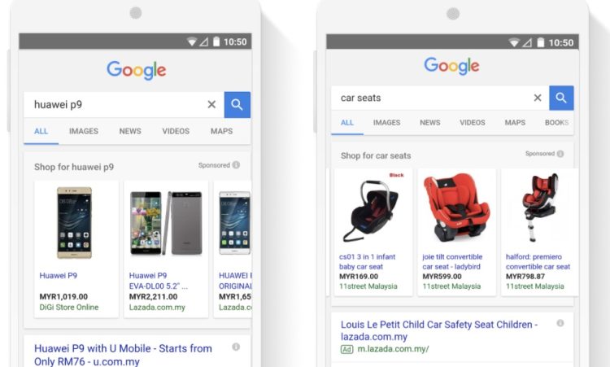Click joie tilt convertible car seat thumbnail
Viewport: 610px width, 367px height.
[457, 208]
